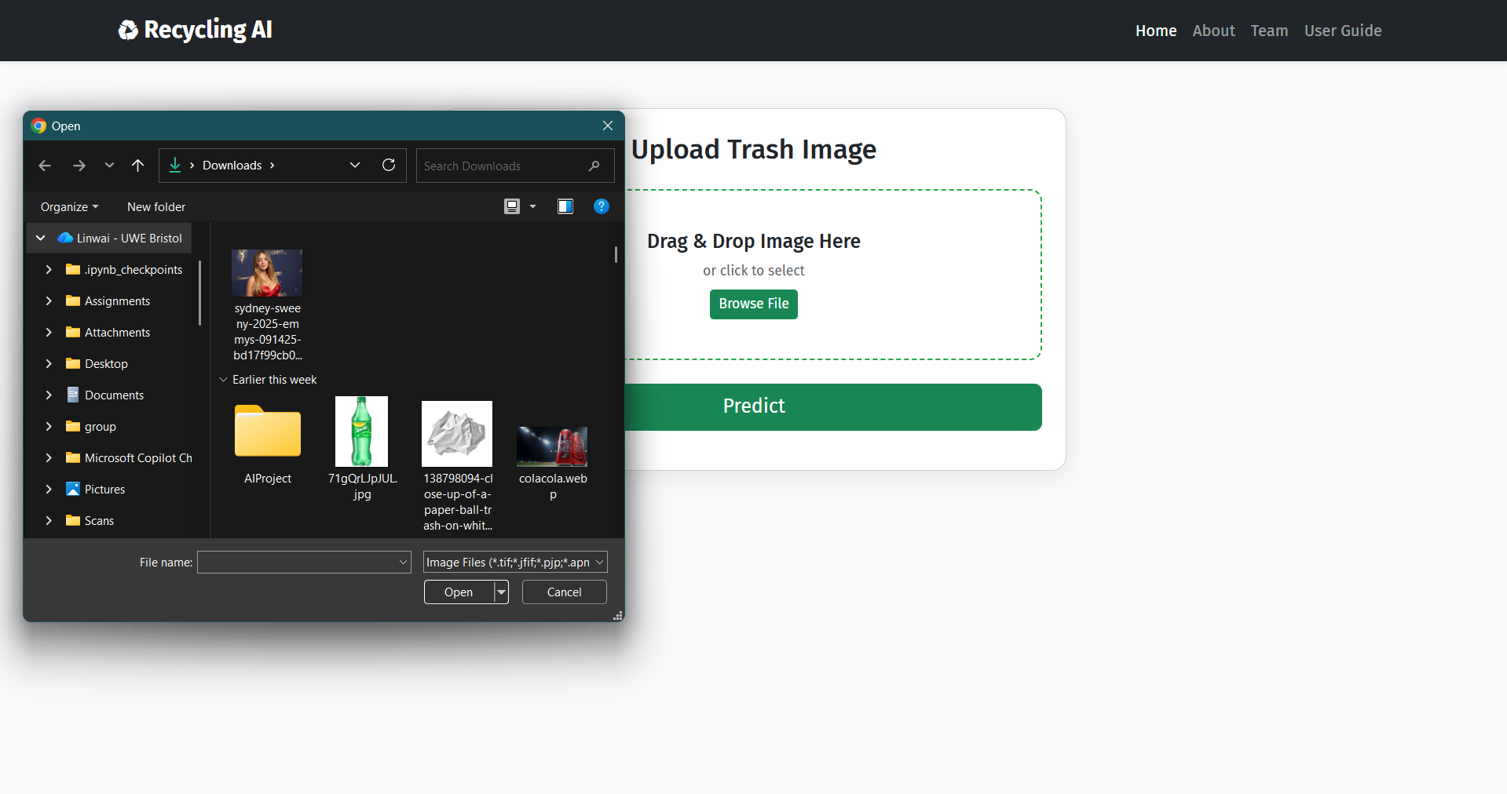Go back with the dialog's back arrow
Viewport: 1507px width, 794px height.
pyautogui.click(x=45, y=166)
